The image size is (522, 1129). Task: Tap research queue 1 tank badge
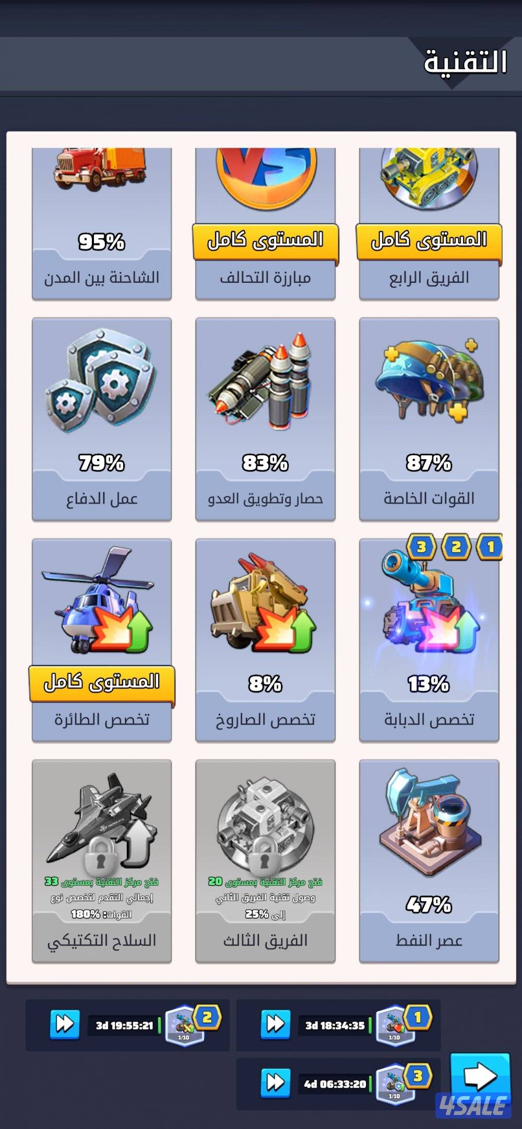click(395, 1026)
